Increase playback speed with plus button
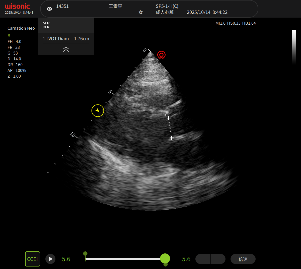Image resolution: width=301 pixels, height=269 pixels. pos(218,259)
